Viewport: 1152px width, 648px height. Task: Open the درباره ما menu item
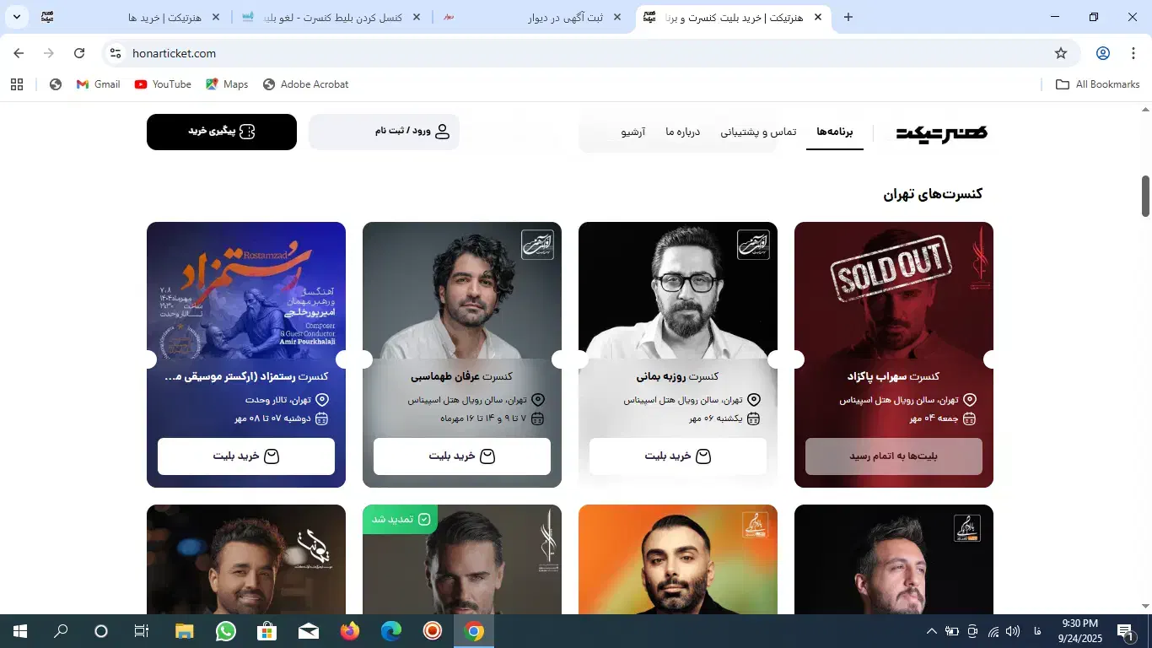pos(683,132)
